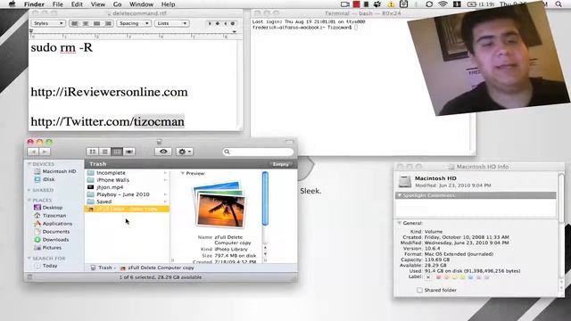
Task: Click the Twitter.com/tizocman link text
Action: [x=107, y=121]
